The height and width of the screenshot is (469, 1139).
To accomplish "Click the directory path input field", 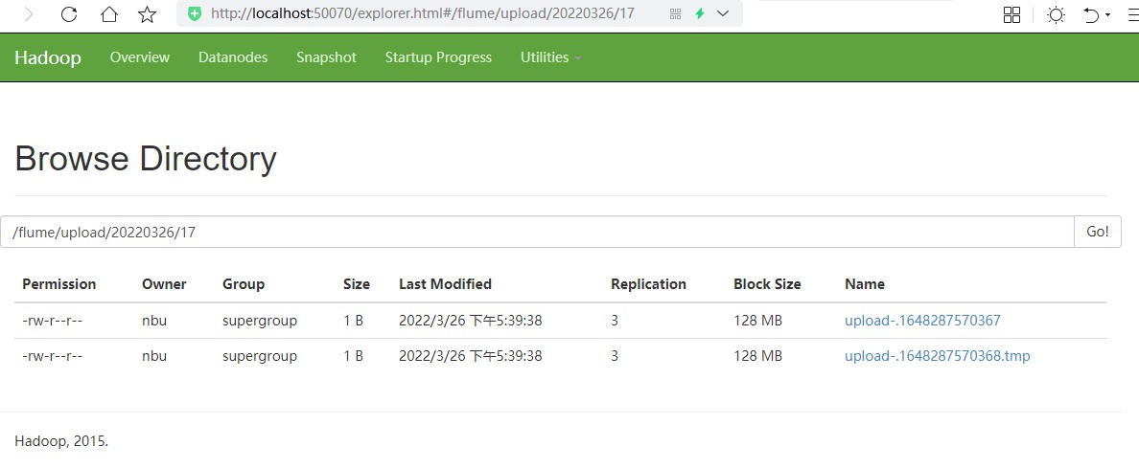I will (x=537, y=232).
